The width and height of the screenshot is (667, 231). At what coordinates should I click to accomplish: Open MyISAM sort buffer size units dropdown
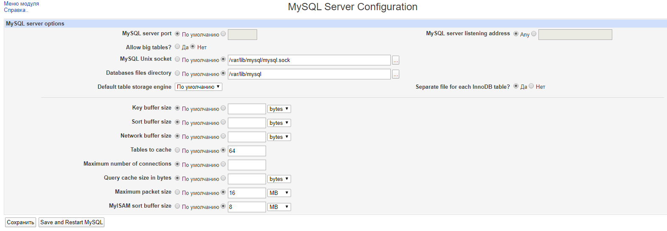[x=279, y=207]
